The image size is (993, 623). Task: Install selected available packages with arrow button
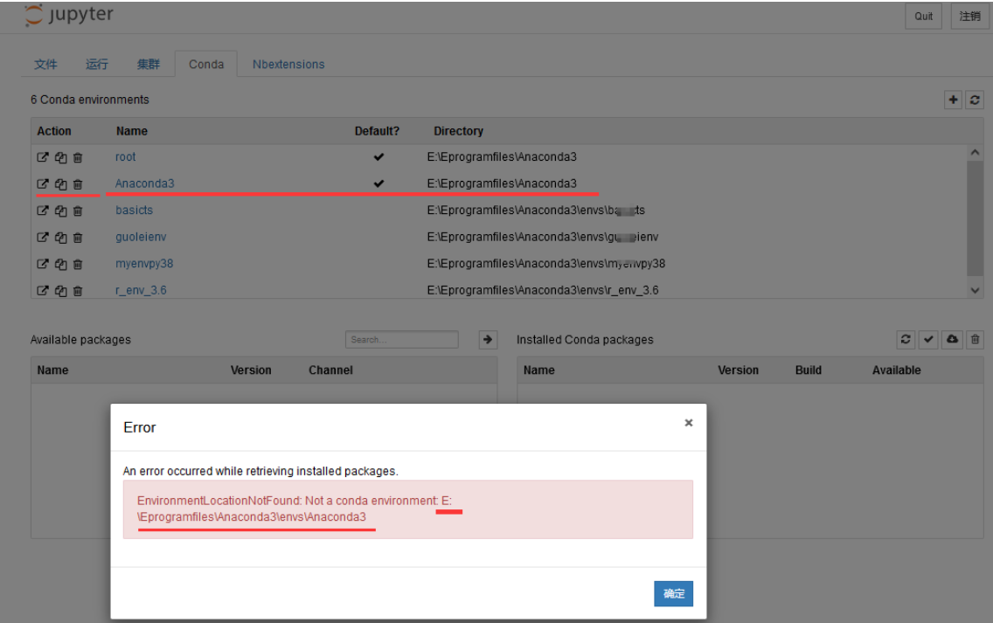pos(488,339)
